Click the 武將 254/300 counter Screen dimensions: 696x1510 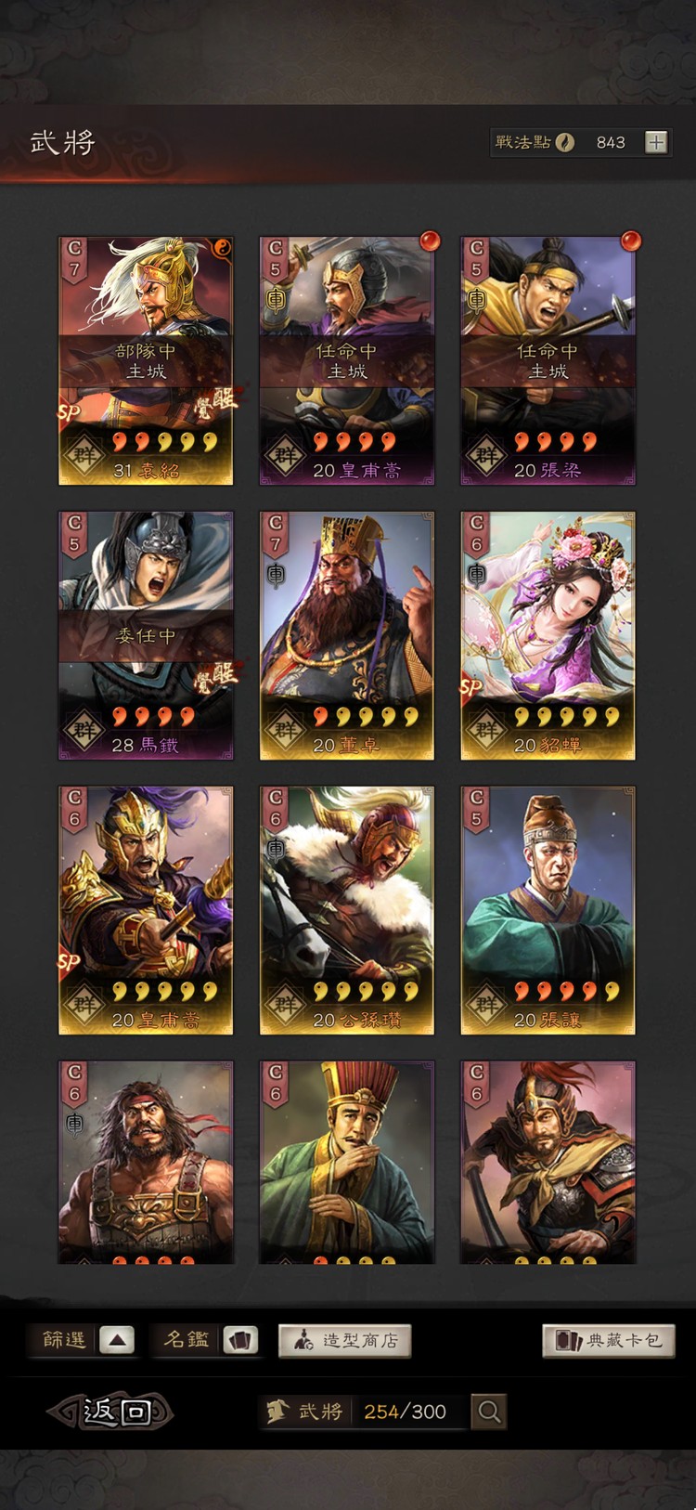pyautogui.click(x=362, y=1412)
